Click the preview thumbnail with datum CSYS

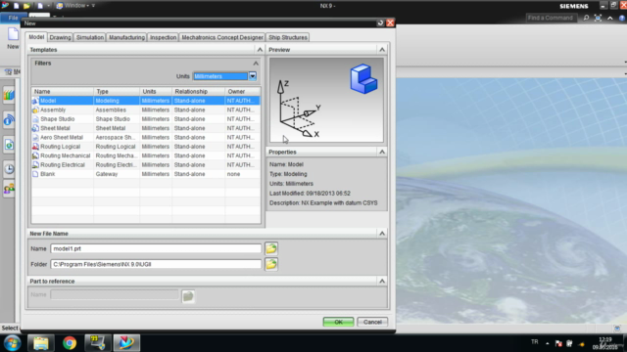(x=326, y=100)
